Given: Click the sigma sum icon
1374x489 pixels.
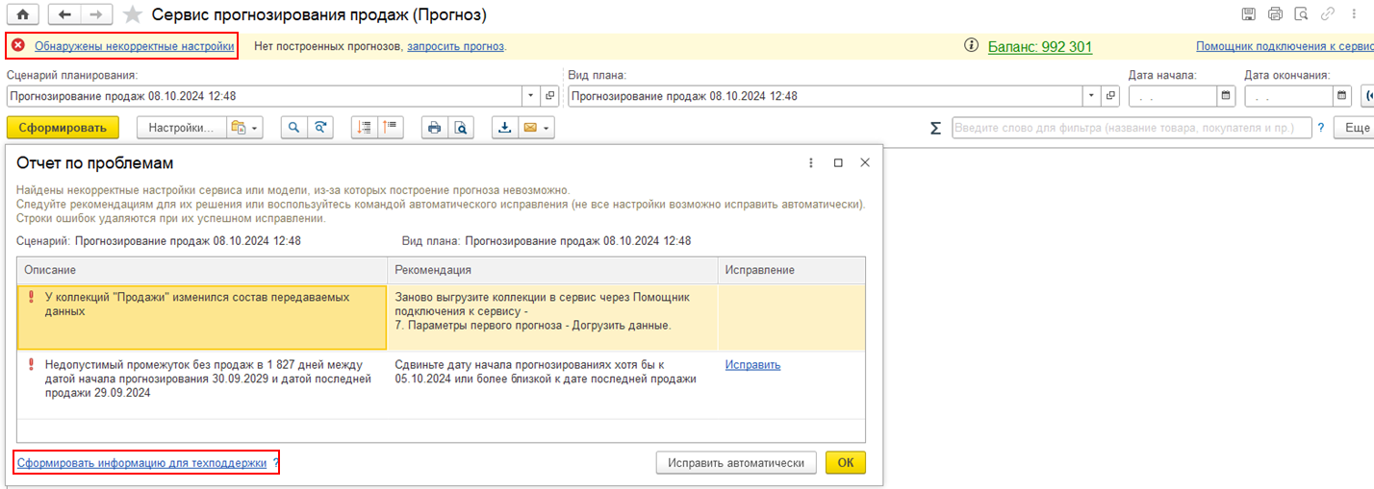Looking at the screenshot, I should coord(935,128).
